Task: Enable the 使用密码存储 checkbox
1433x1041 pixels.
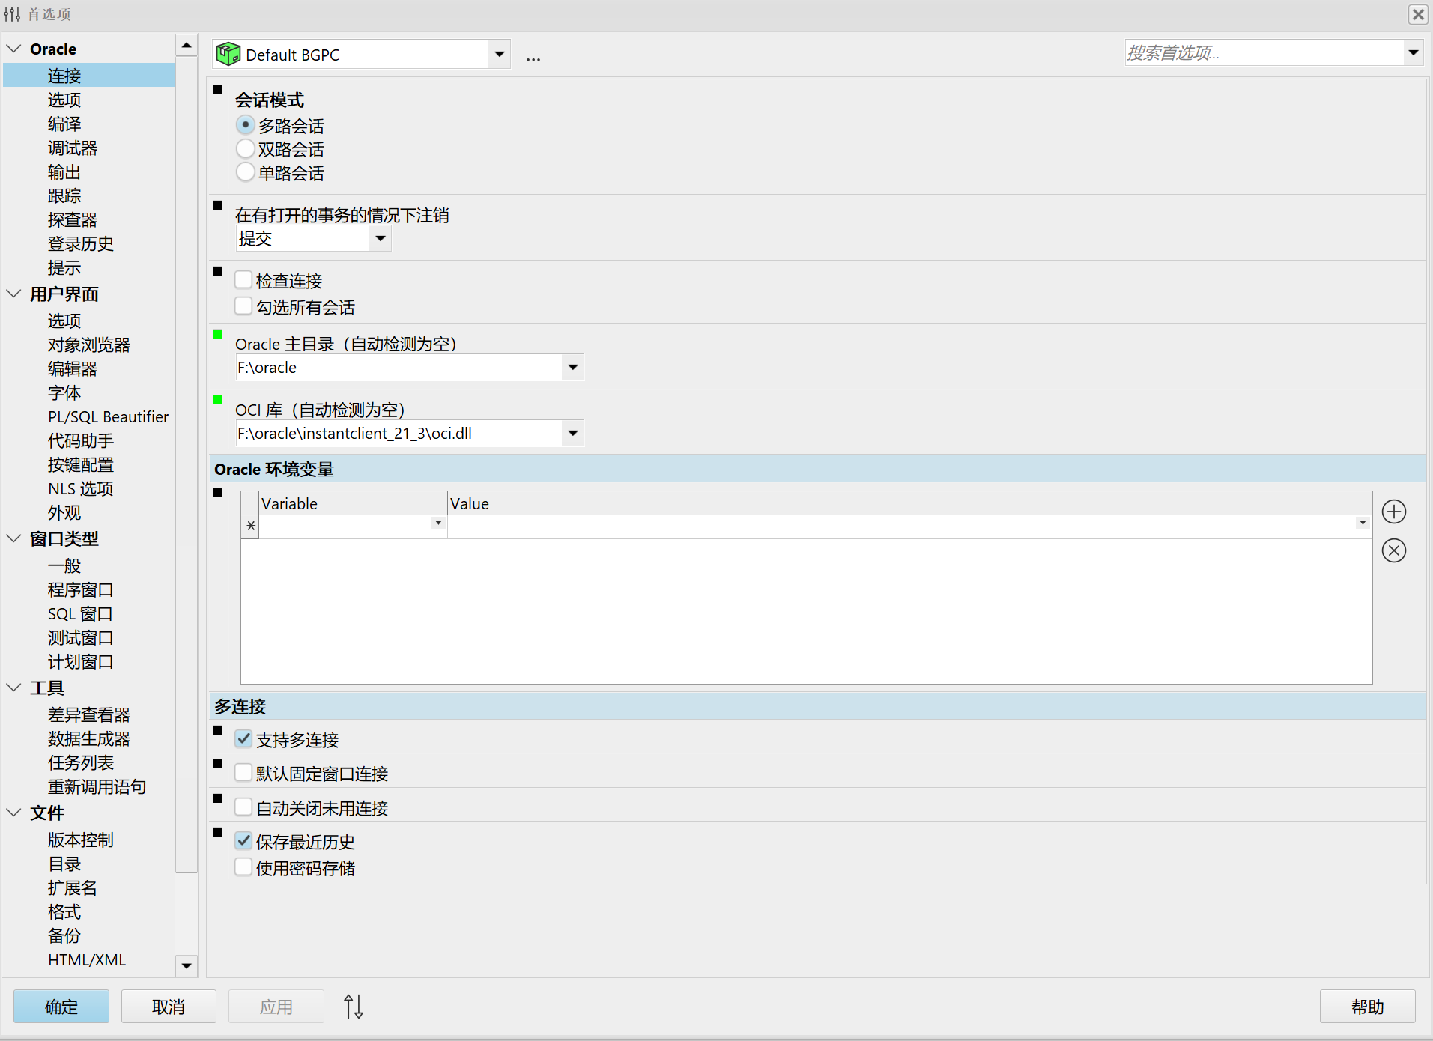Action: tap(243, 867)
